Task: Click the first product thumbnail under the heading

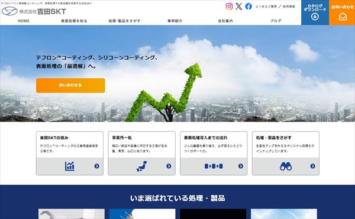Action: click(72, 214)
